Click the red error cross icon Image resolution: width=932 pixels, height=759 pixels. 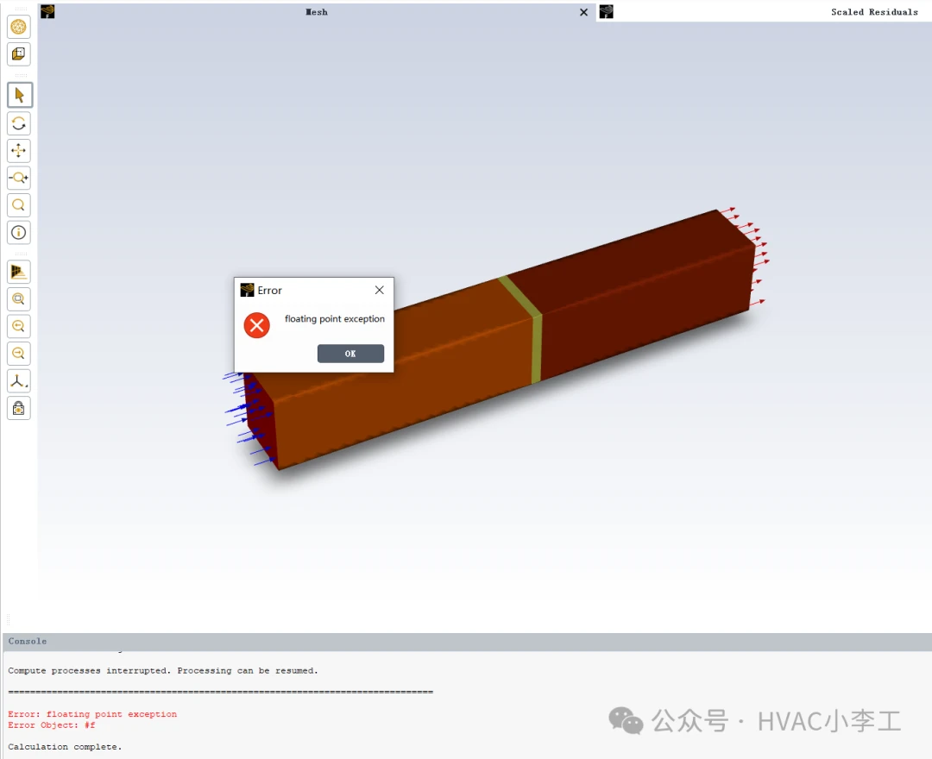257,325
